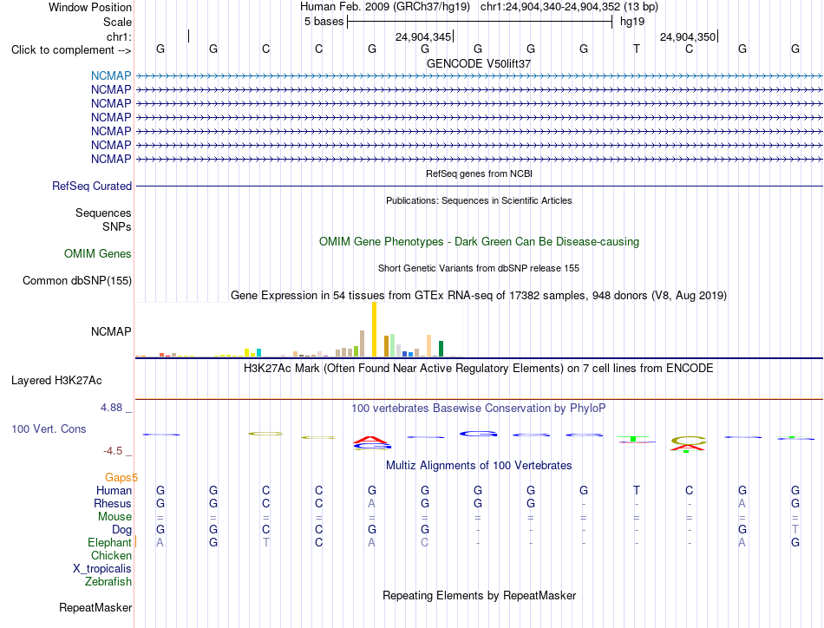The width and height of the screenshot is (824, 628).
Task: Click the RepeatMasker track label
Action: [x=95, y=607]
